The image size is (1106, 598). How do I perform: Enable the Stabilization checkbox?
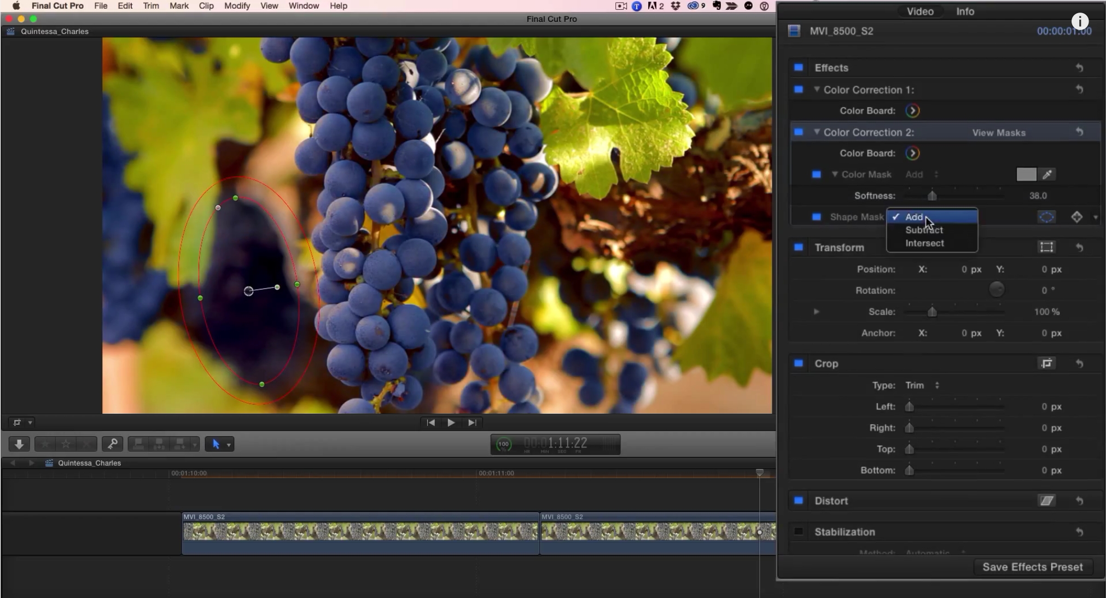click(x=799, y=532)
